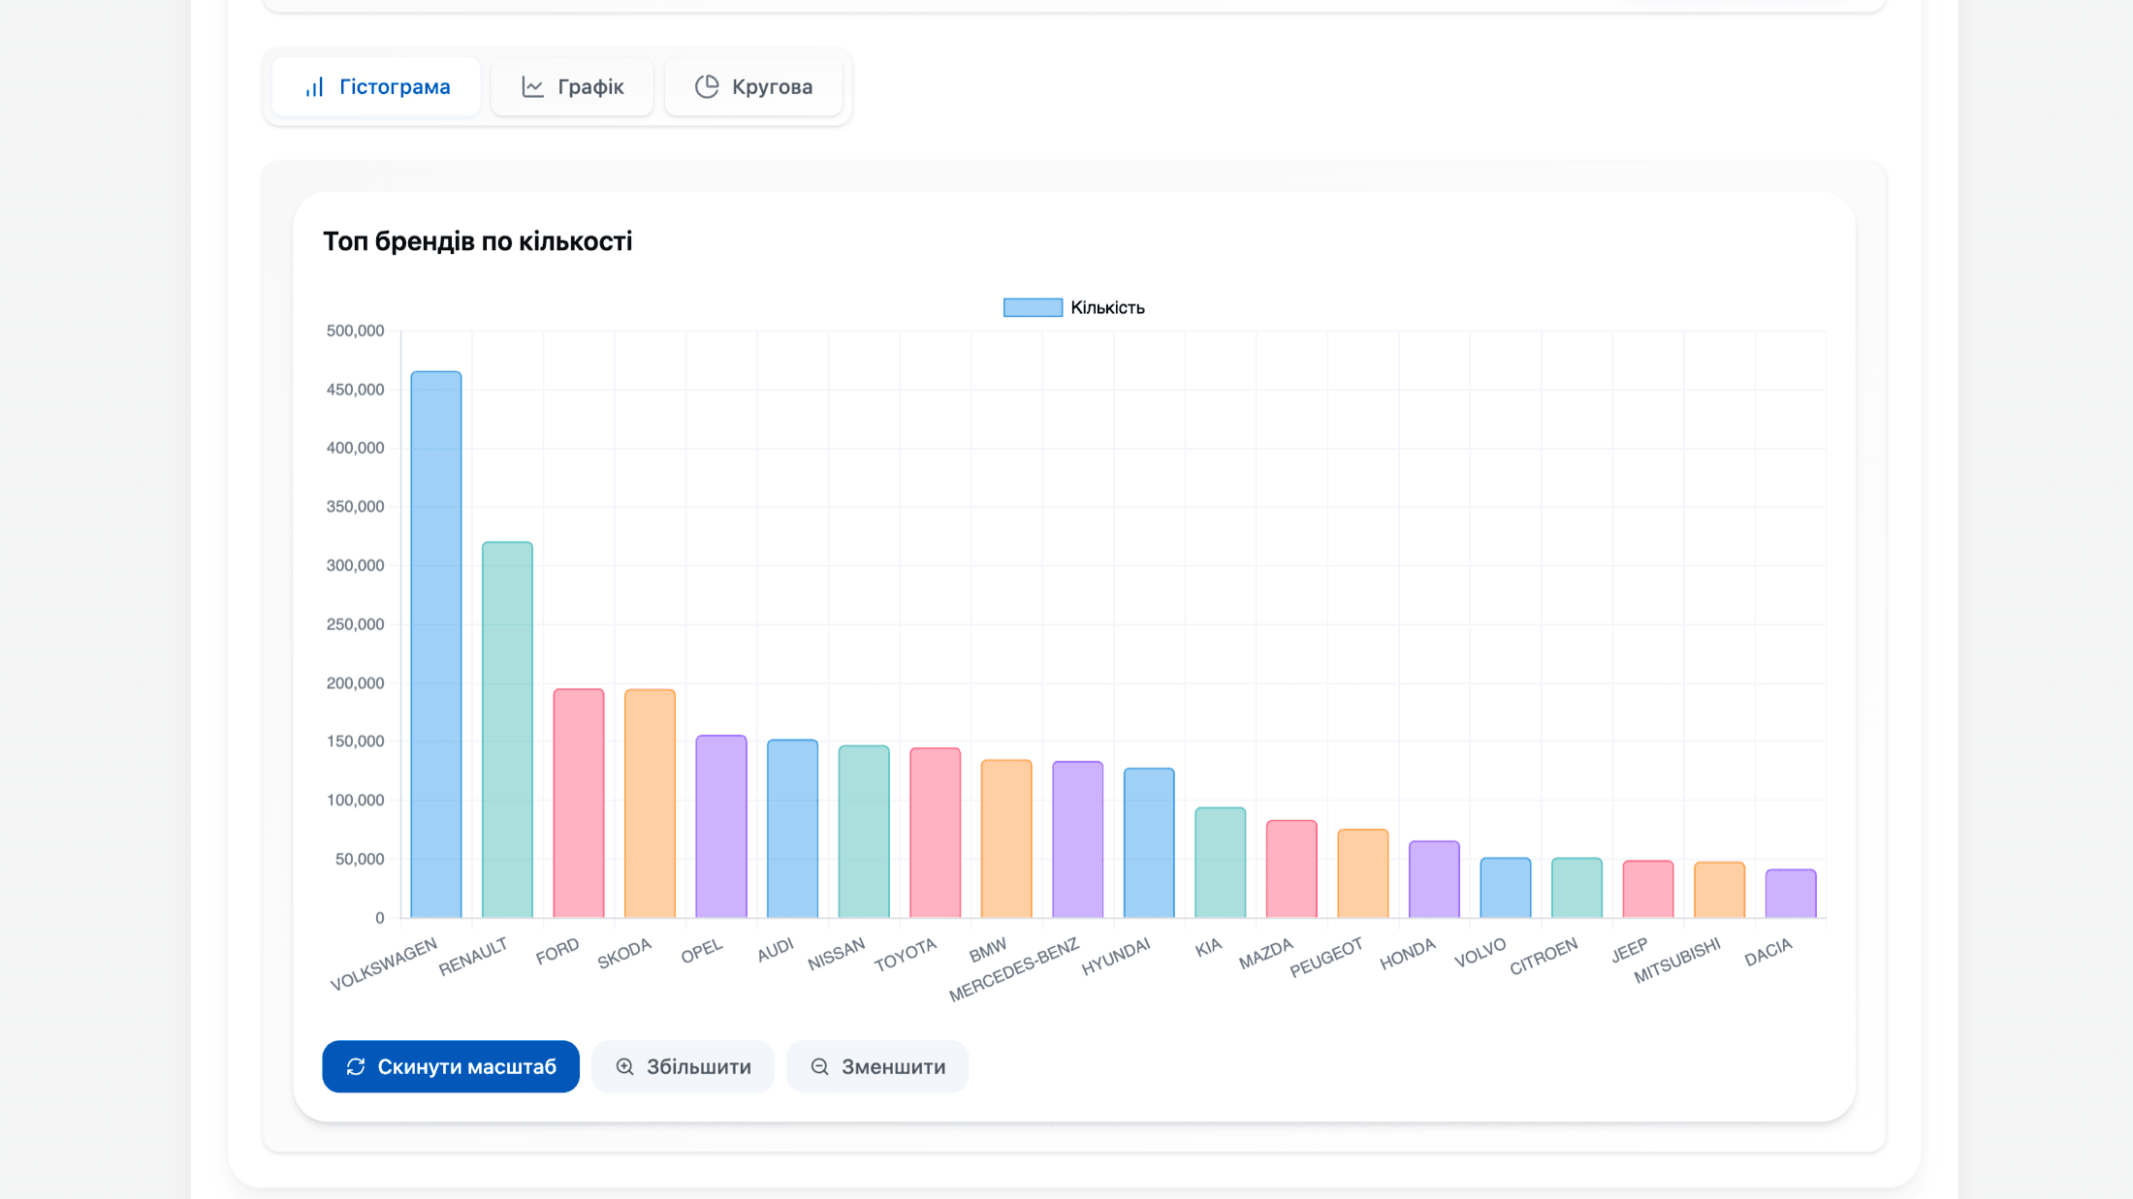
Task: Open the Гістограма view mode
Action: [x=375, y=86]
